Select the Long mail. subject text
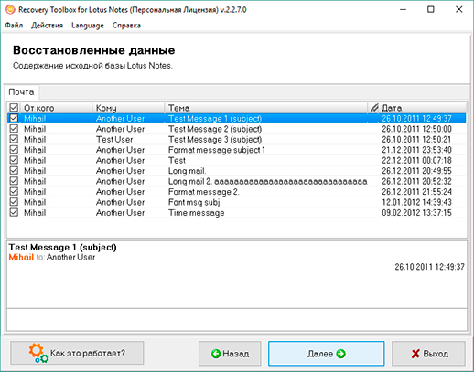 click(x=187, y=171)
